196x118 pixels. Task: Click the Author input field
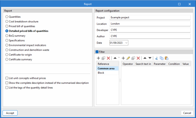pyautogui.click(x=150, y=36)
